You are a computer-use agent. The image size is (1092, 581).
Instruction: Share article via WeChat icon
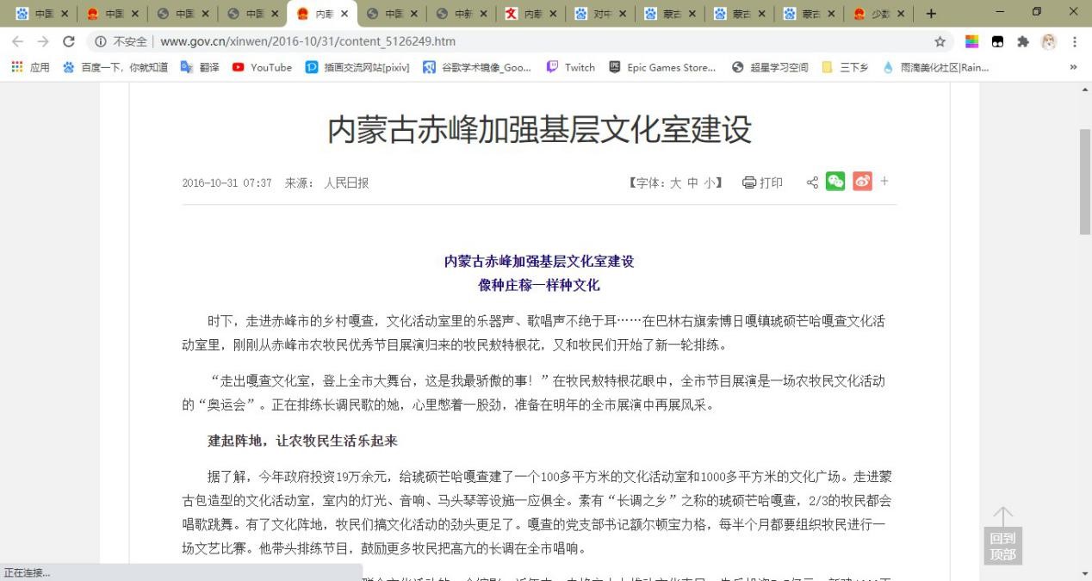click(x=835, y=182)
